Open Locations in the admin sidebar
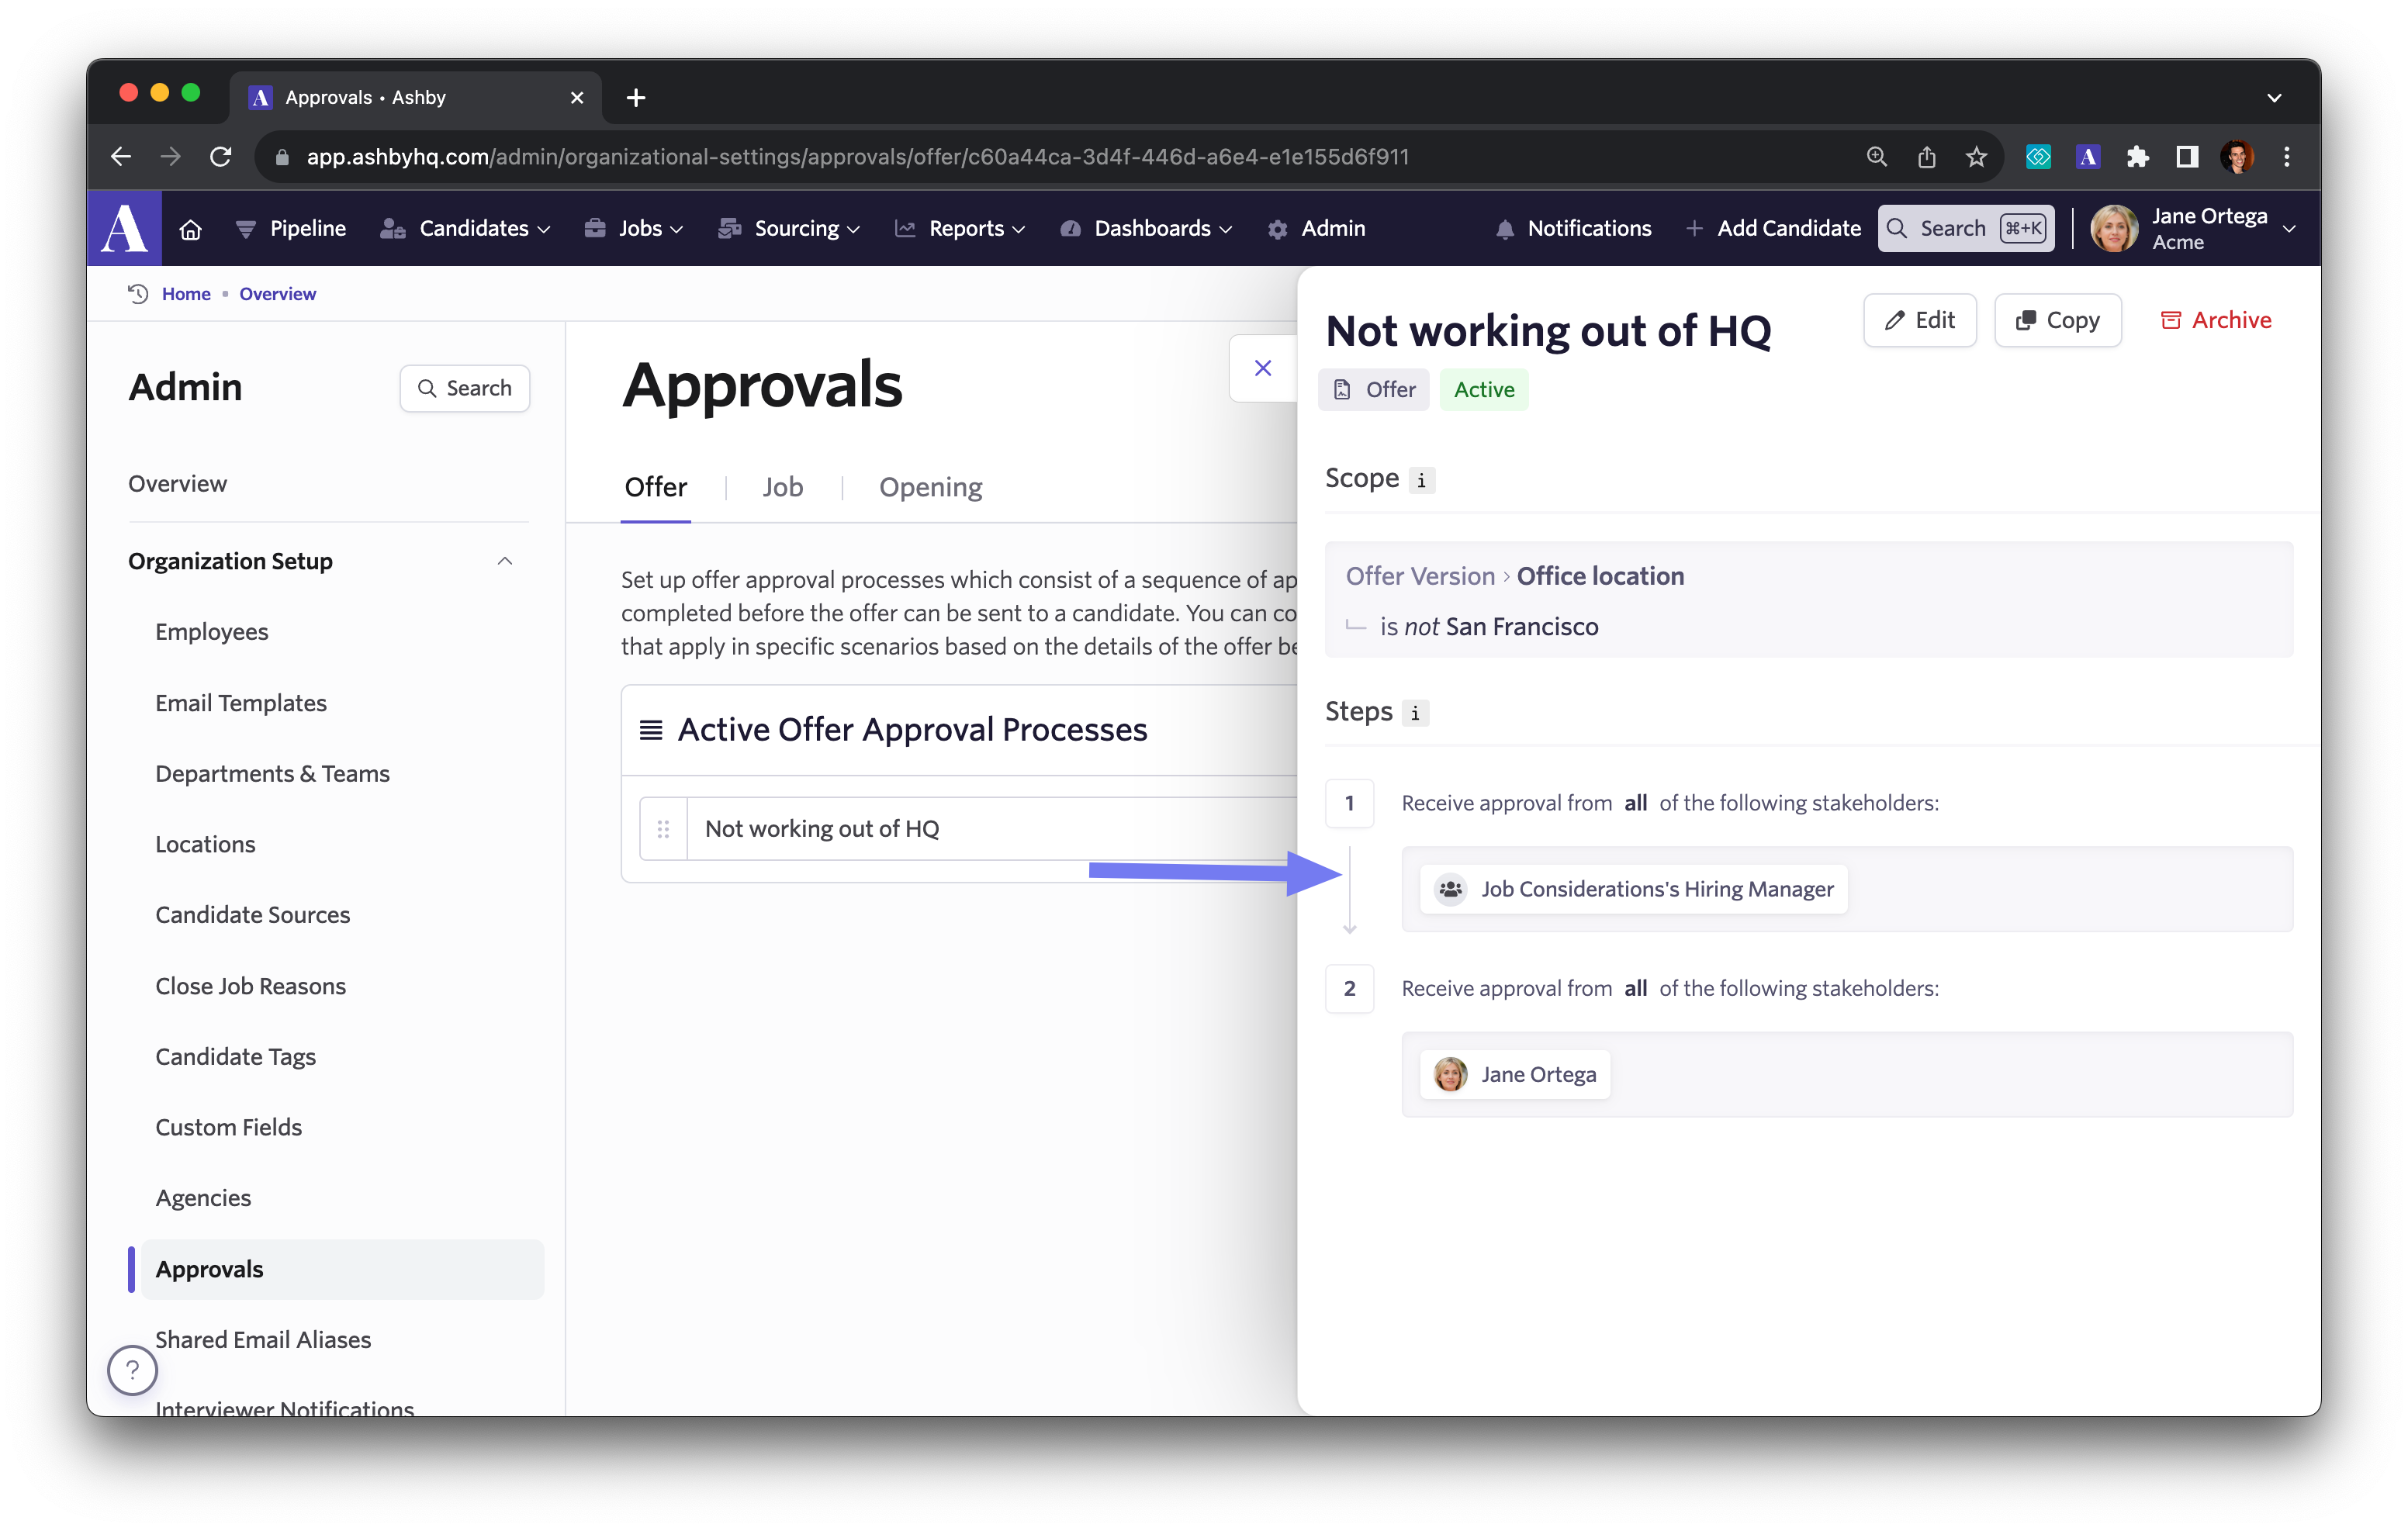The width and height of the screenshot is (2408, 1531). point(205,844)
